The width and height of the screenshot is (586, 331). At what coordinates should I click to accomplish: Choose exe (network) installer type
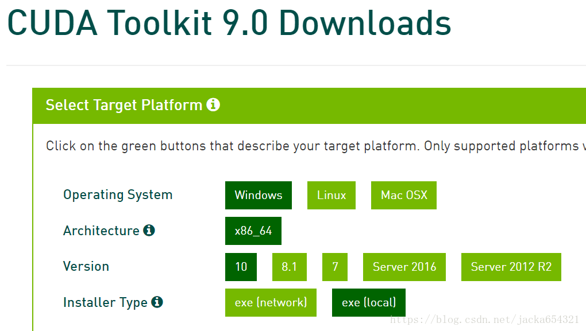click(x=271, y=302)
